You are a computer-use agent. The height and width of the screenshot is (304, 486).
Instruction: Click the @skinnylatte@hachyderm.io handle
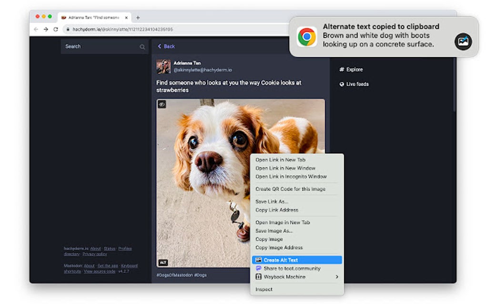pyautogui.click(x=202, y=70)
